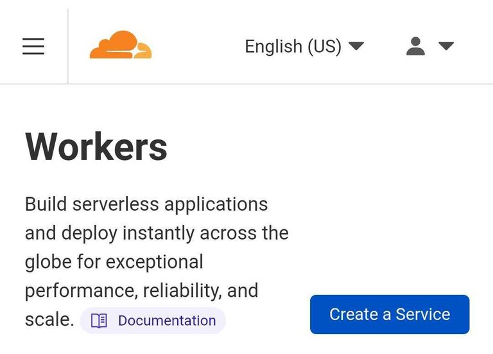Open the English (US) language selector
The image size is (493, 354).
304,46
